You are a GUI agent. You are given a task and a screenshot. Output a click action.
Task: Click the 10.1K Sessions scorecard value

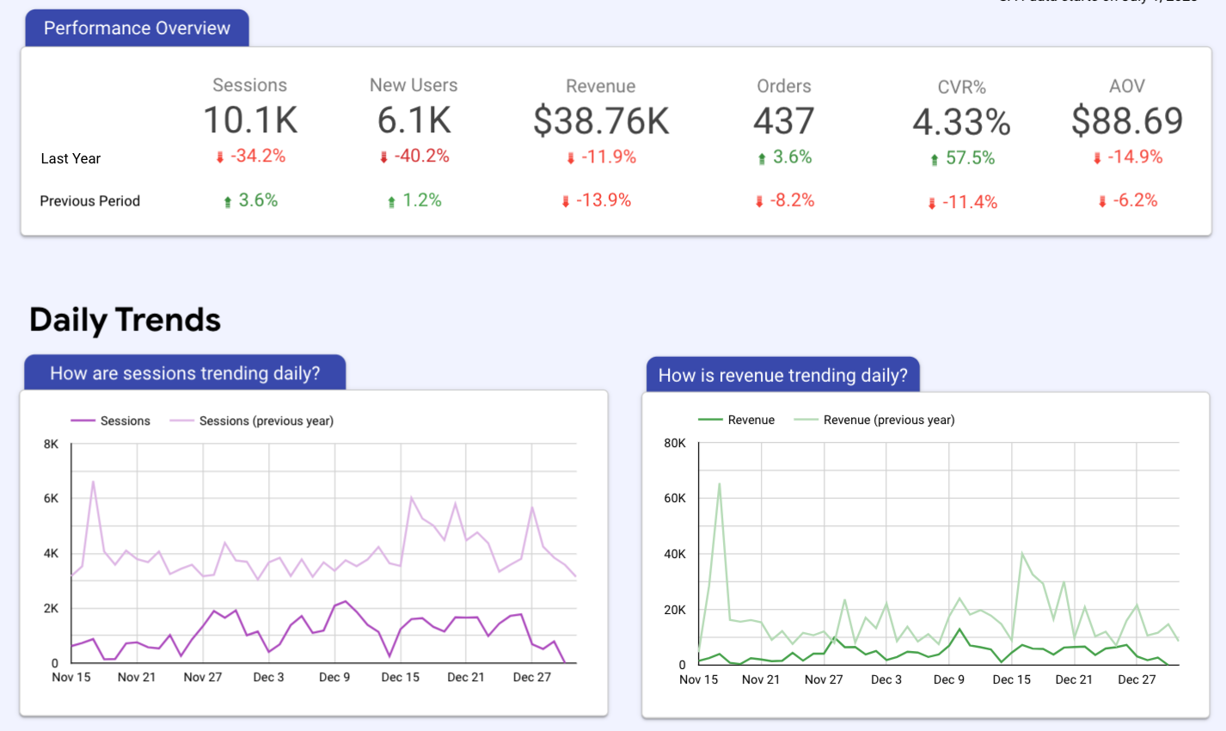pos(250,120)
